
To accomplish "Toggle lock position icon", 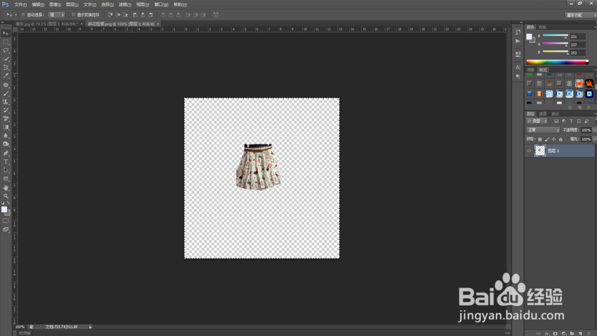I will pos(553,139).
